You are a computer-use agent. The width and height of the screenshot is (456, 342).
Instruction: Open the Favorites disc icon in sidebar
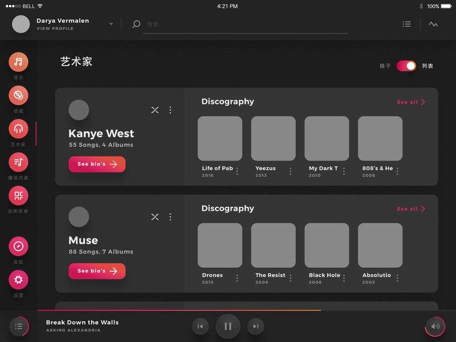18,95
